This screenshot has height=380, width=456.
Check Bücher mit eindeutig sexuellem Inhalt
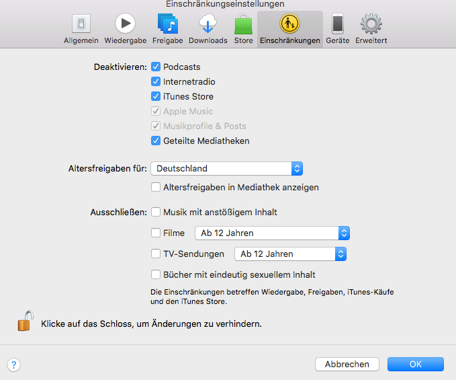click(156, 274)
